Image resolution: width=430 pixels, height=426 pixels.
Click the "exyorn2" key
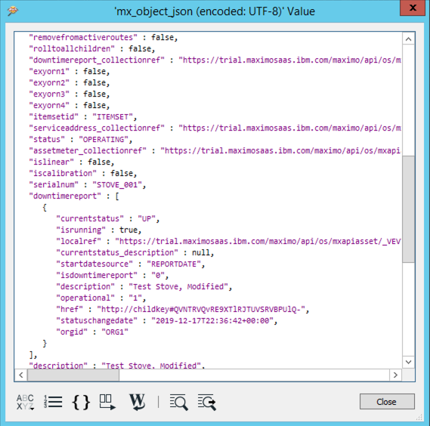49,83
